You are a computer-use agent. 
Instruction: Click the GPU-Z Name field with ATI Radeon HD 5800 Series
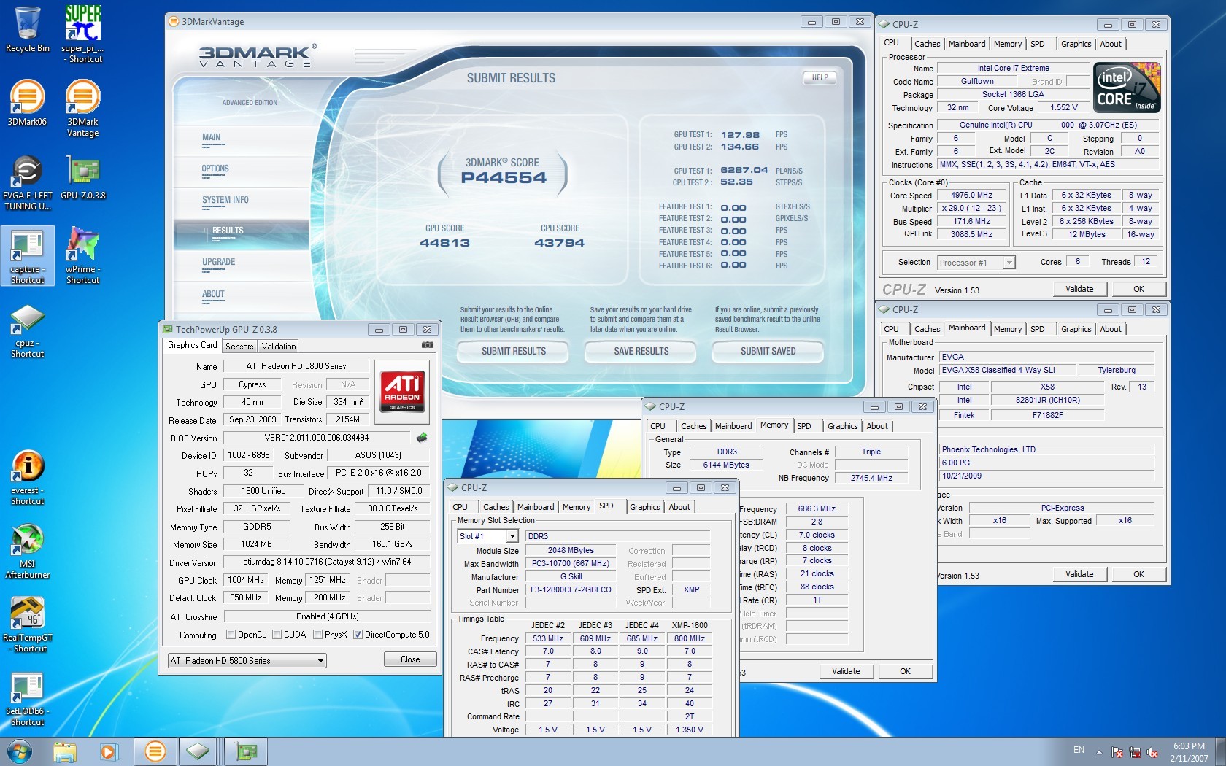pos(296,366)
